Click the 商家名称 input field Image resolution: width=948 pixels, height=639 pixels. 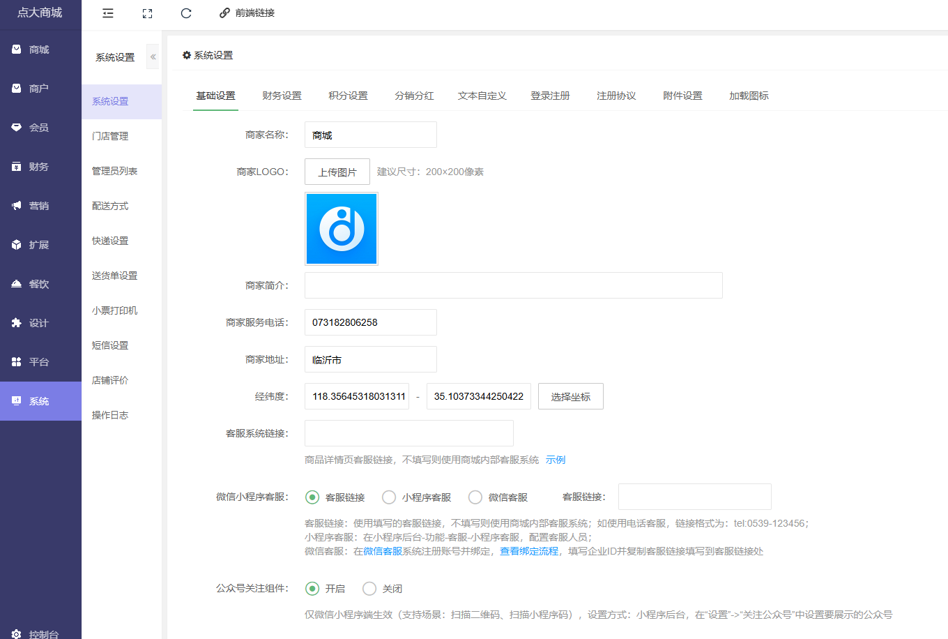[x=371, y=135]
